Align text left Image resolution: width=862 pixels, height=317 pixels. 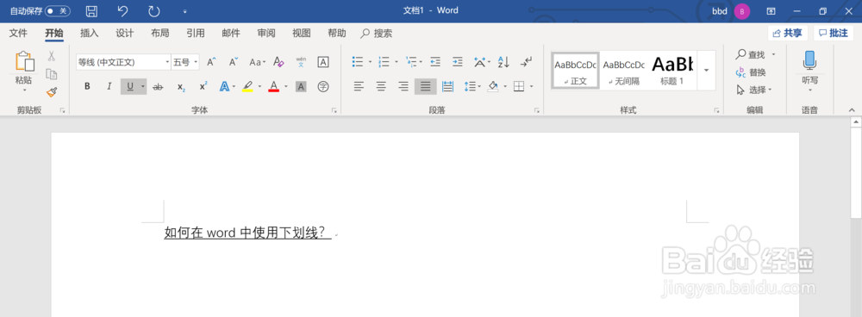359,86
